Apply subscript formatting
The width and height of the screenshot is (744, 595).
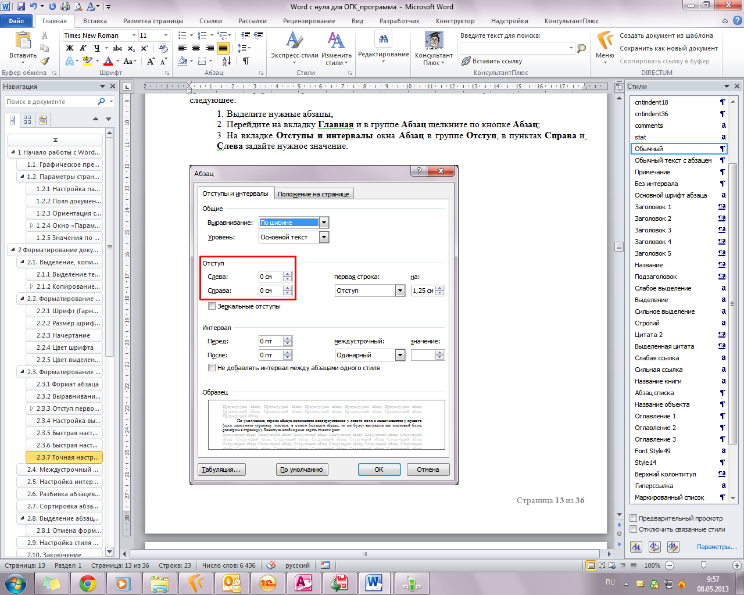click(131, 48)
